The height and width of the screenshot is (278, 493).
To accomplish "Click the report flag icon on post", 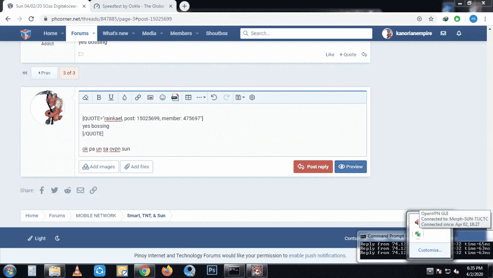I will click(x=81, y=54).
